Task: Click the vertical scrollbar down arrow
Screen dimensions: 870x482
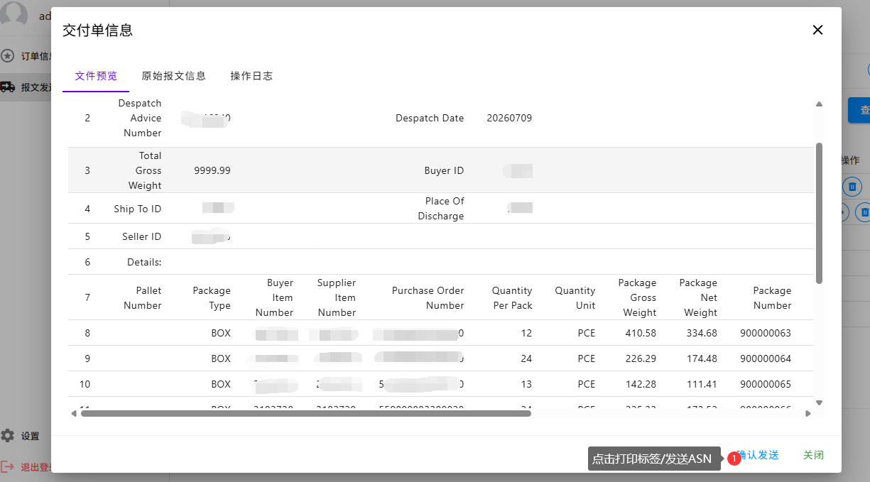Action: [819, 402]
